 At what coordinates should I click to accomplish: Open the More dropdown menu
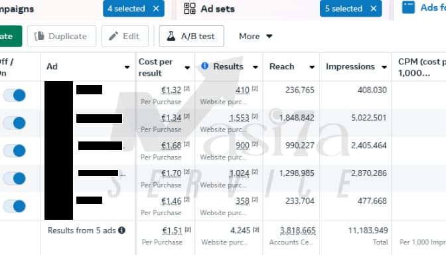256,36
